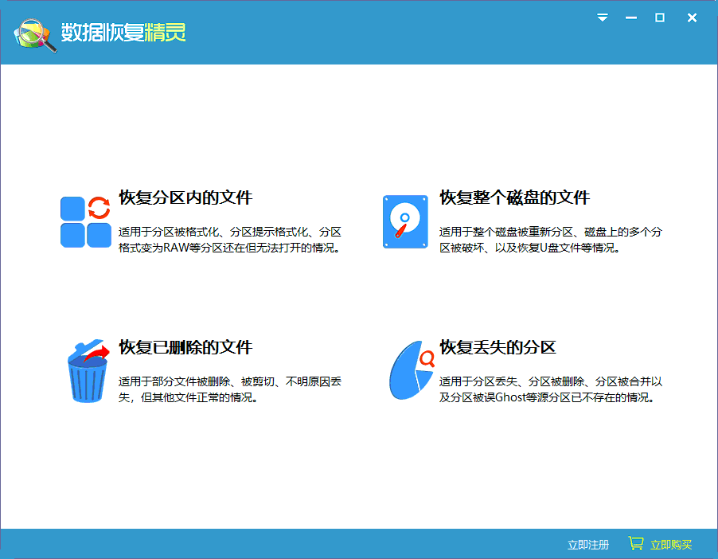The height and width of the screenshot is (559, 718).
Task: Choose 恢复整个磁盘的文件 recovery option
Action: tap(516, 197)
